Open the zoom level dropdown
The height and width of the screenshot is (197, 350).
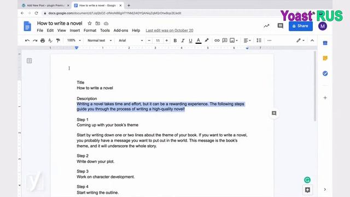point(74,40)
